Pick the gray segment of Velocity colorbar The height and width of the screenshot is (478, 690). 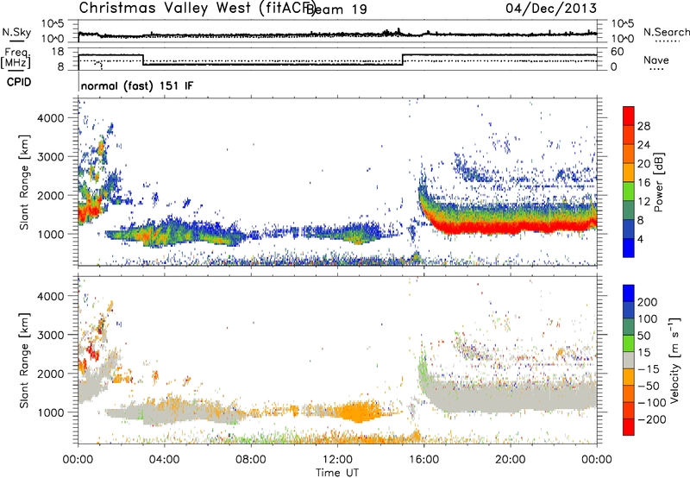tap(629, 360)
